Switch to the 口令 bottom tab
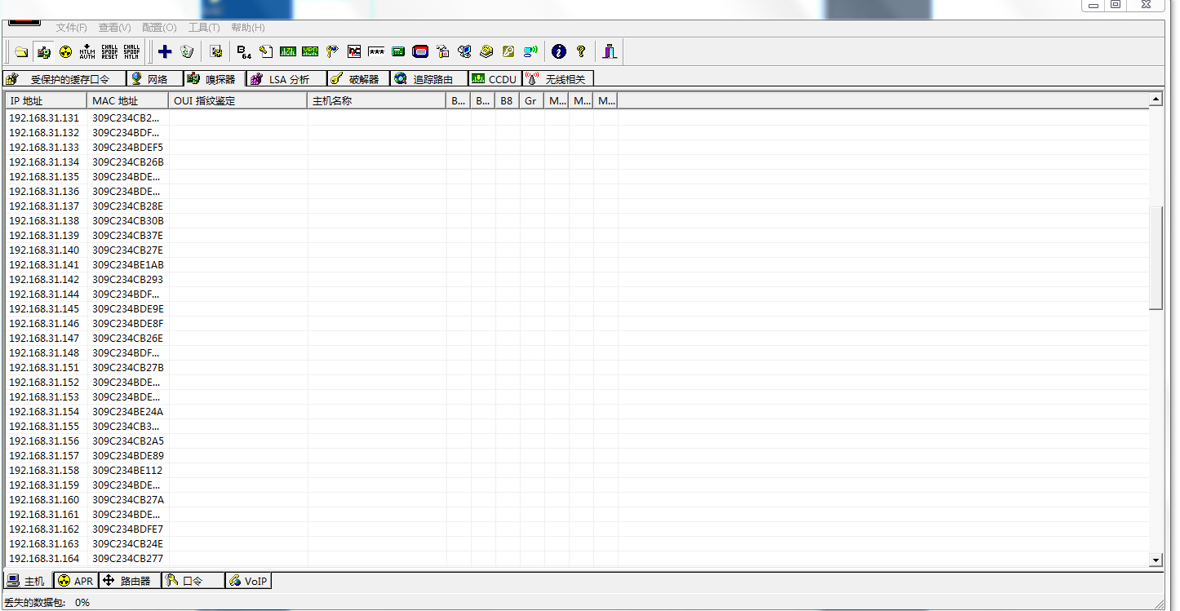This screenshot has width=1180, height=611. tap(193, 581)
